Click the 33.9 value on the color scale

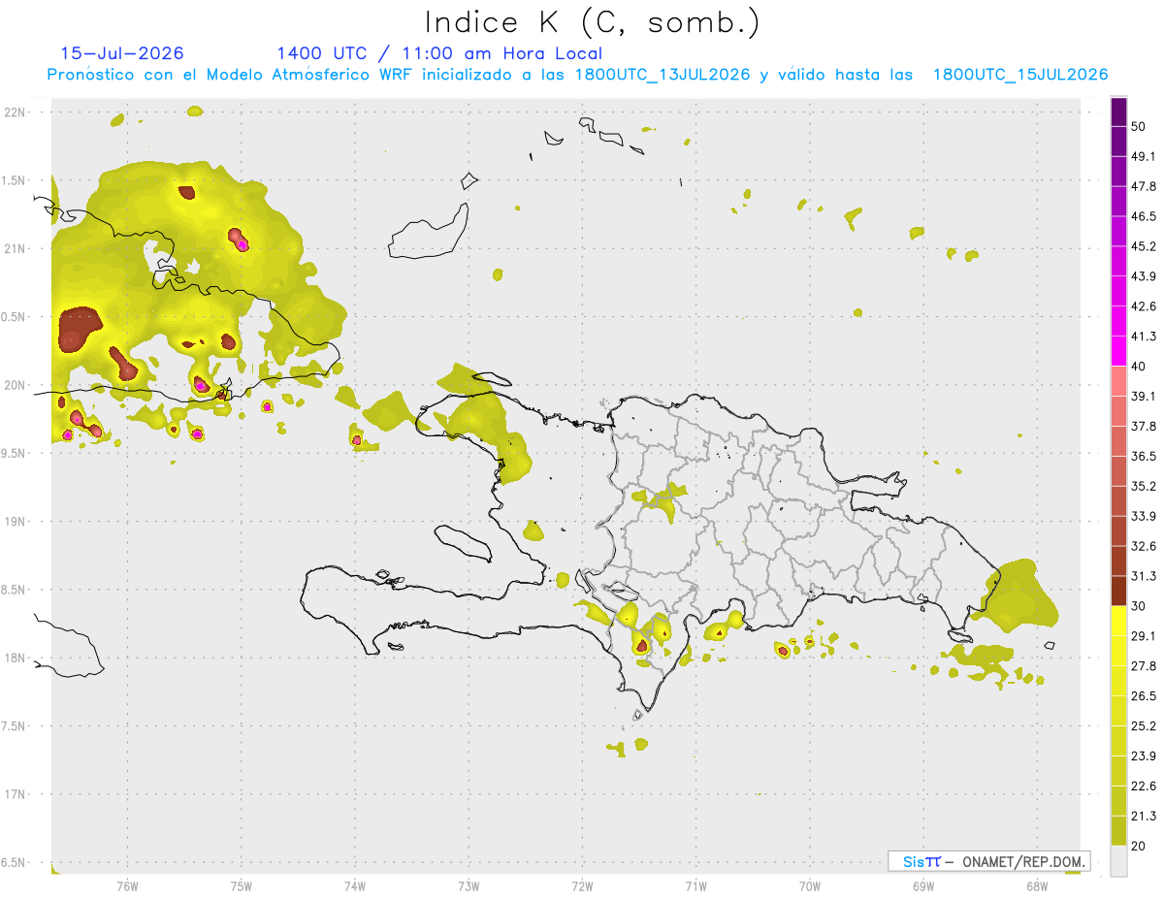click(1144, 516)
